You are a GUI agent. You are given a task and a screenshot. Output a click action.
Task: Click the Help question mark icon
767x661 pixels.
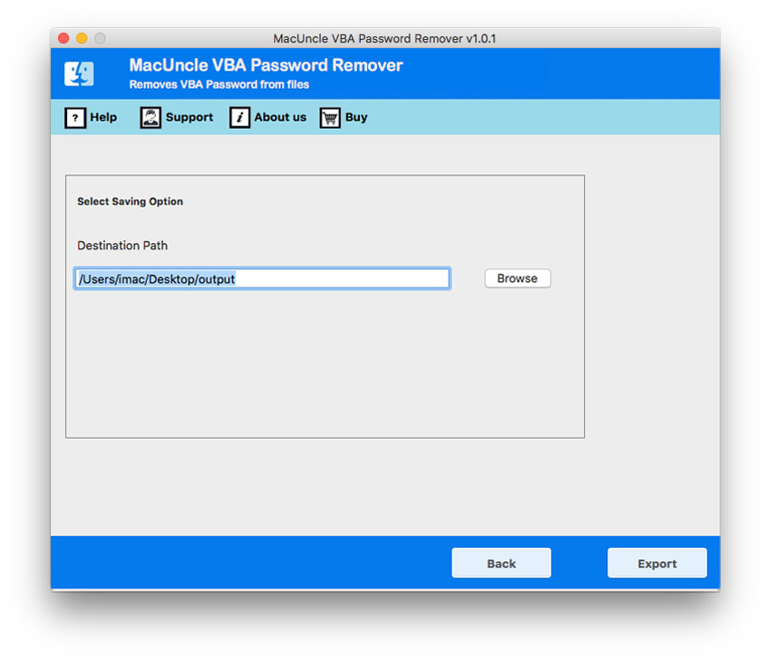point(74,117)
